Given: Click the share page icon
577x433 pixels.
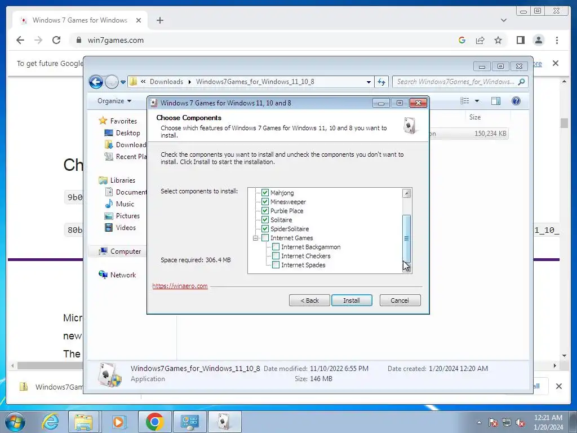Looking at the screenshot, I should coord(480,40).
